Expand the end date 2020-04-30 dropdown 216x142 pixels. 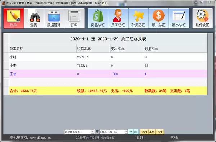126,132
